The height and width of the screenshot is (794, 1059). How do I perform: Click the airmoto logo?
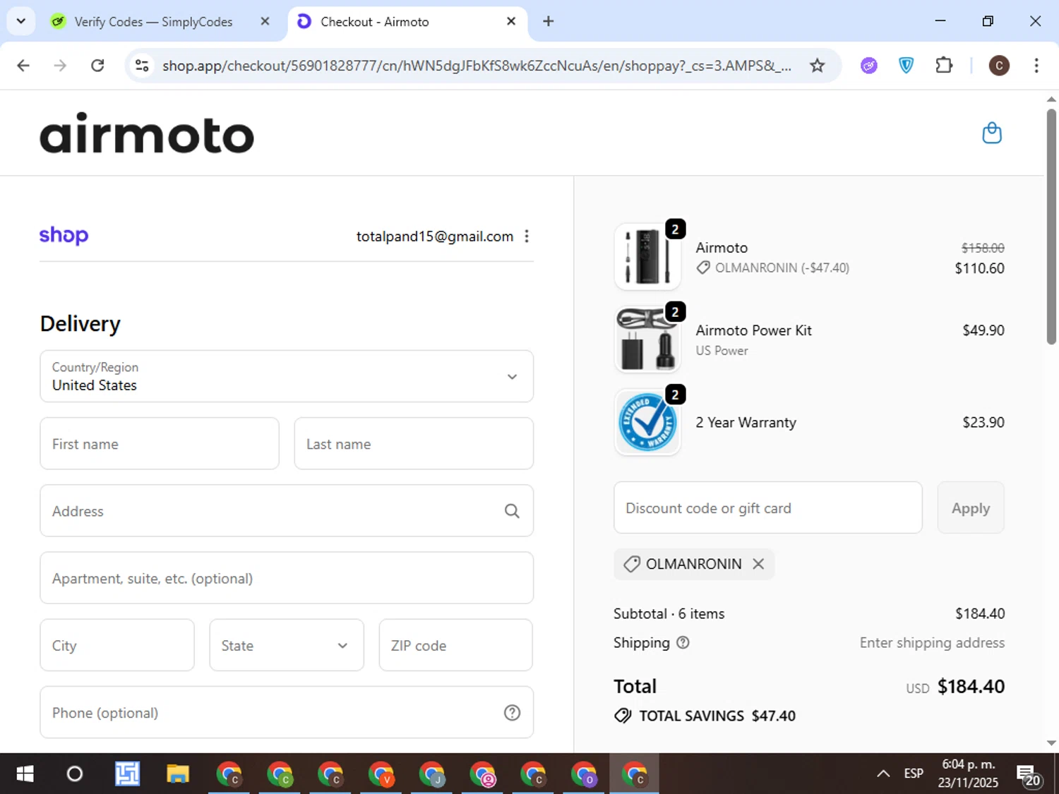[x=147, y=133]
